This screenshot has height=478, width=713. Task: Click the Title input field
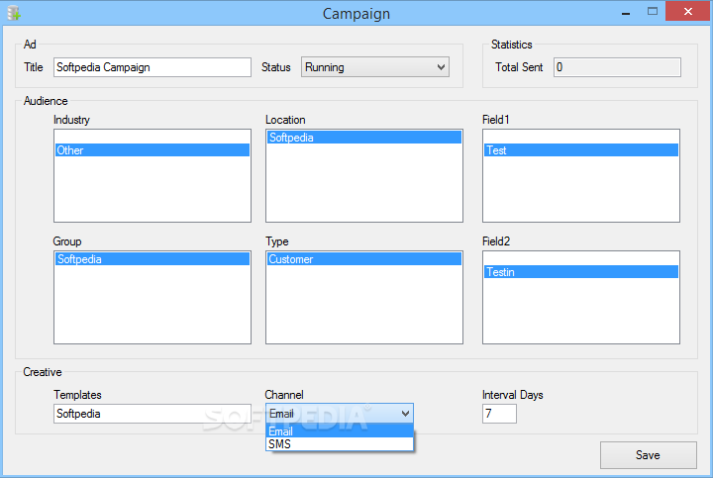[x=153, y=67]
